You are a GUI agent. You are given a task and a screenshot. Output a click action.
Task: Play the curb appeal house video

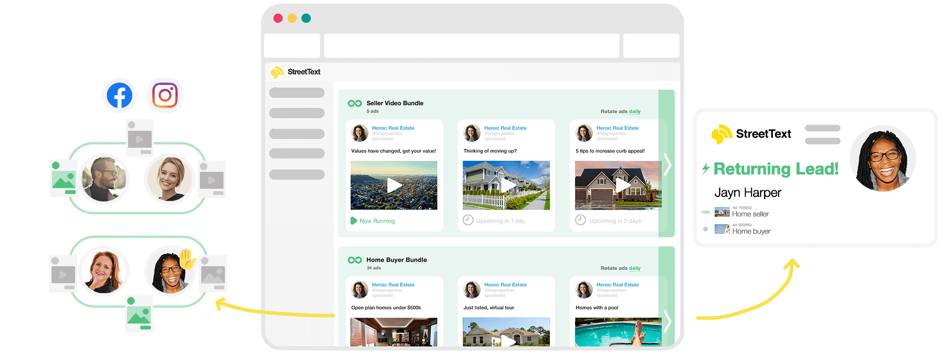pyautogui.click(x=622, y=185)
